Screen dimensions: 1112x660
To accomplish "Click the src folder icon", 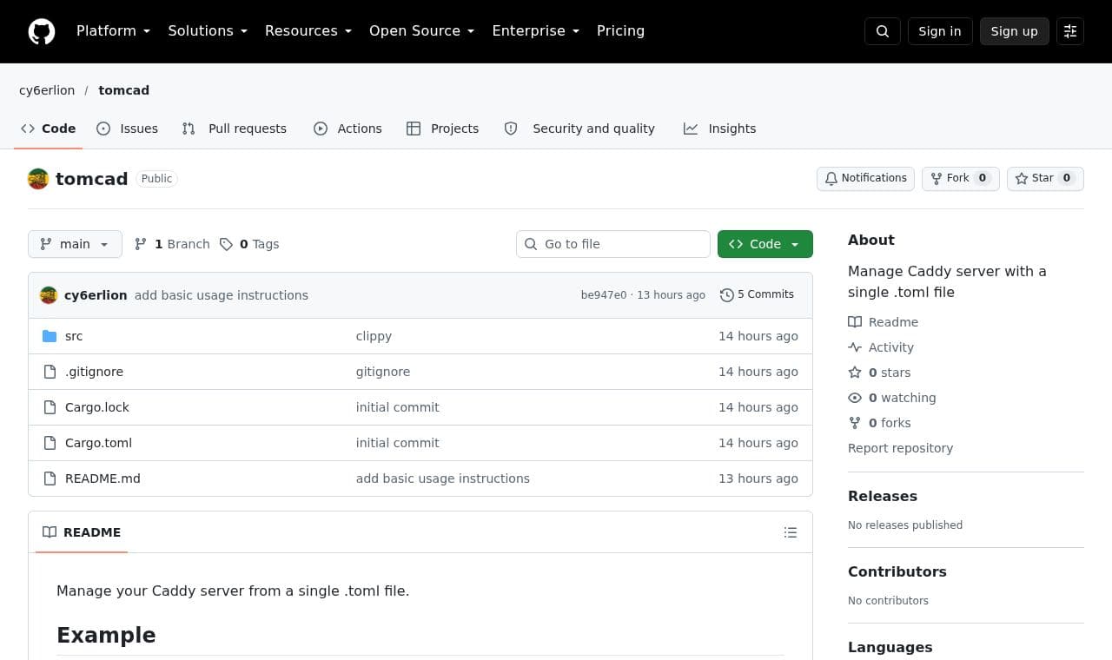I will 50,336.
